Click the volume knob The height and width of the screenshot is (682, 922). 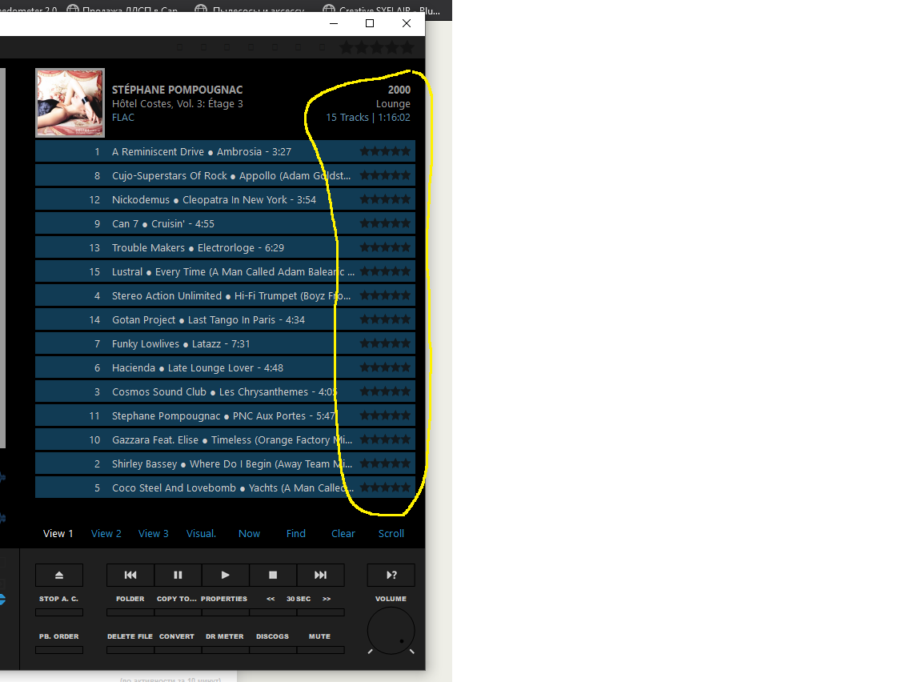391,631
